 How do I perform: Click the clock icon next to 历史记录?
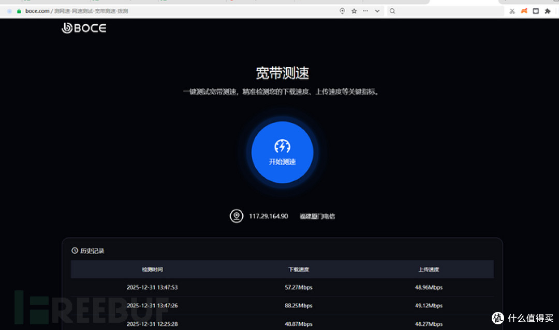75,250
